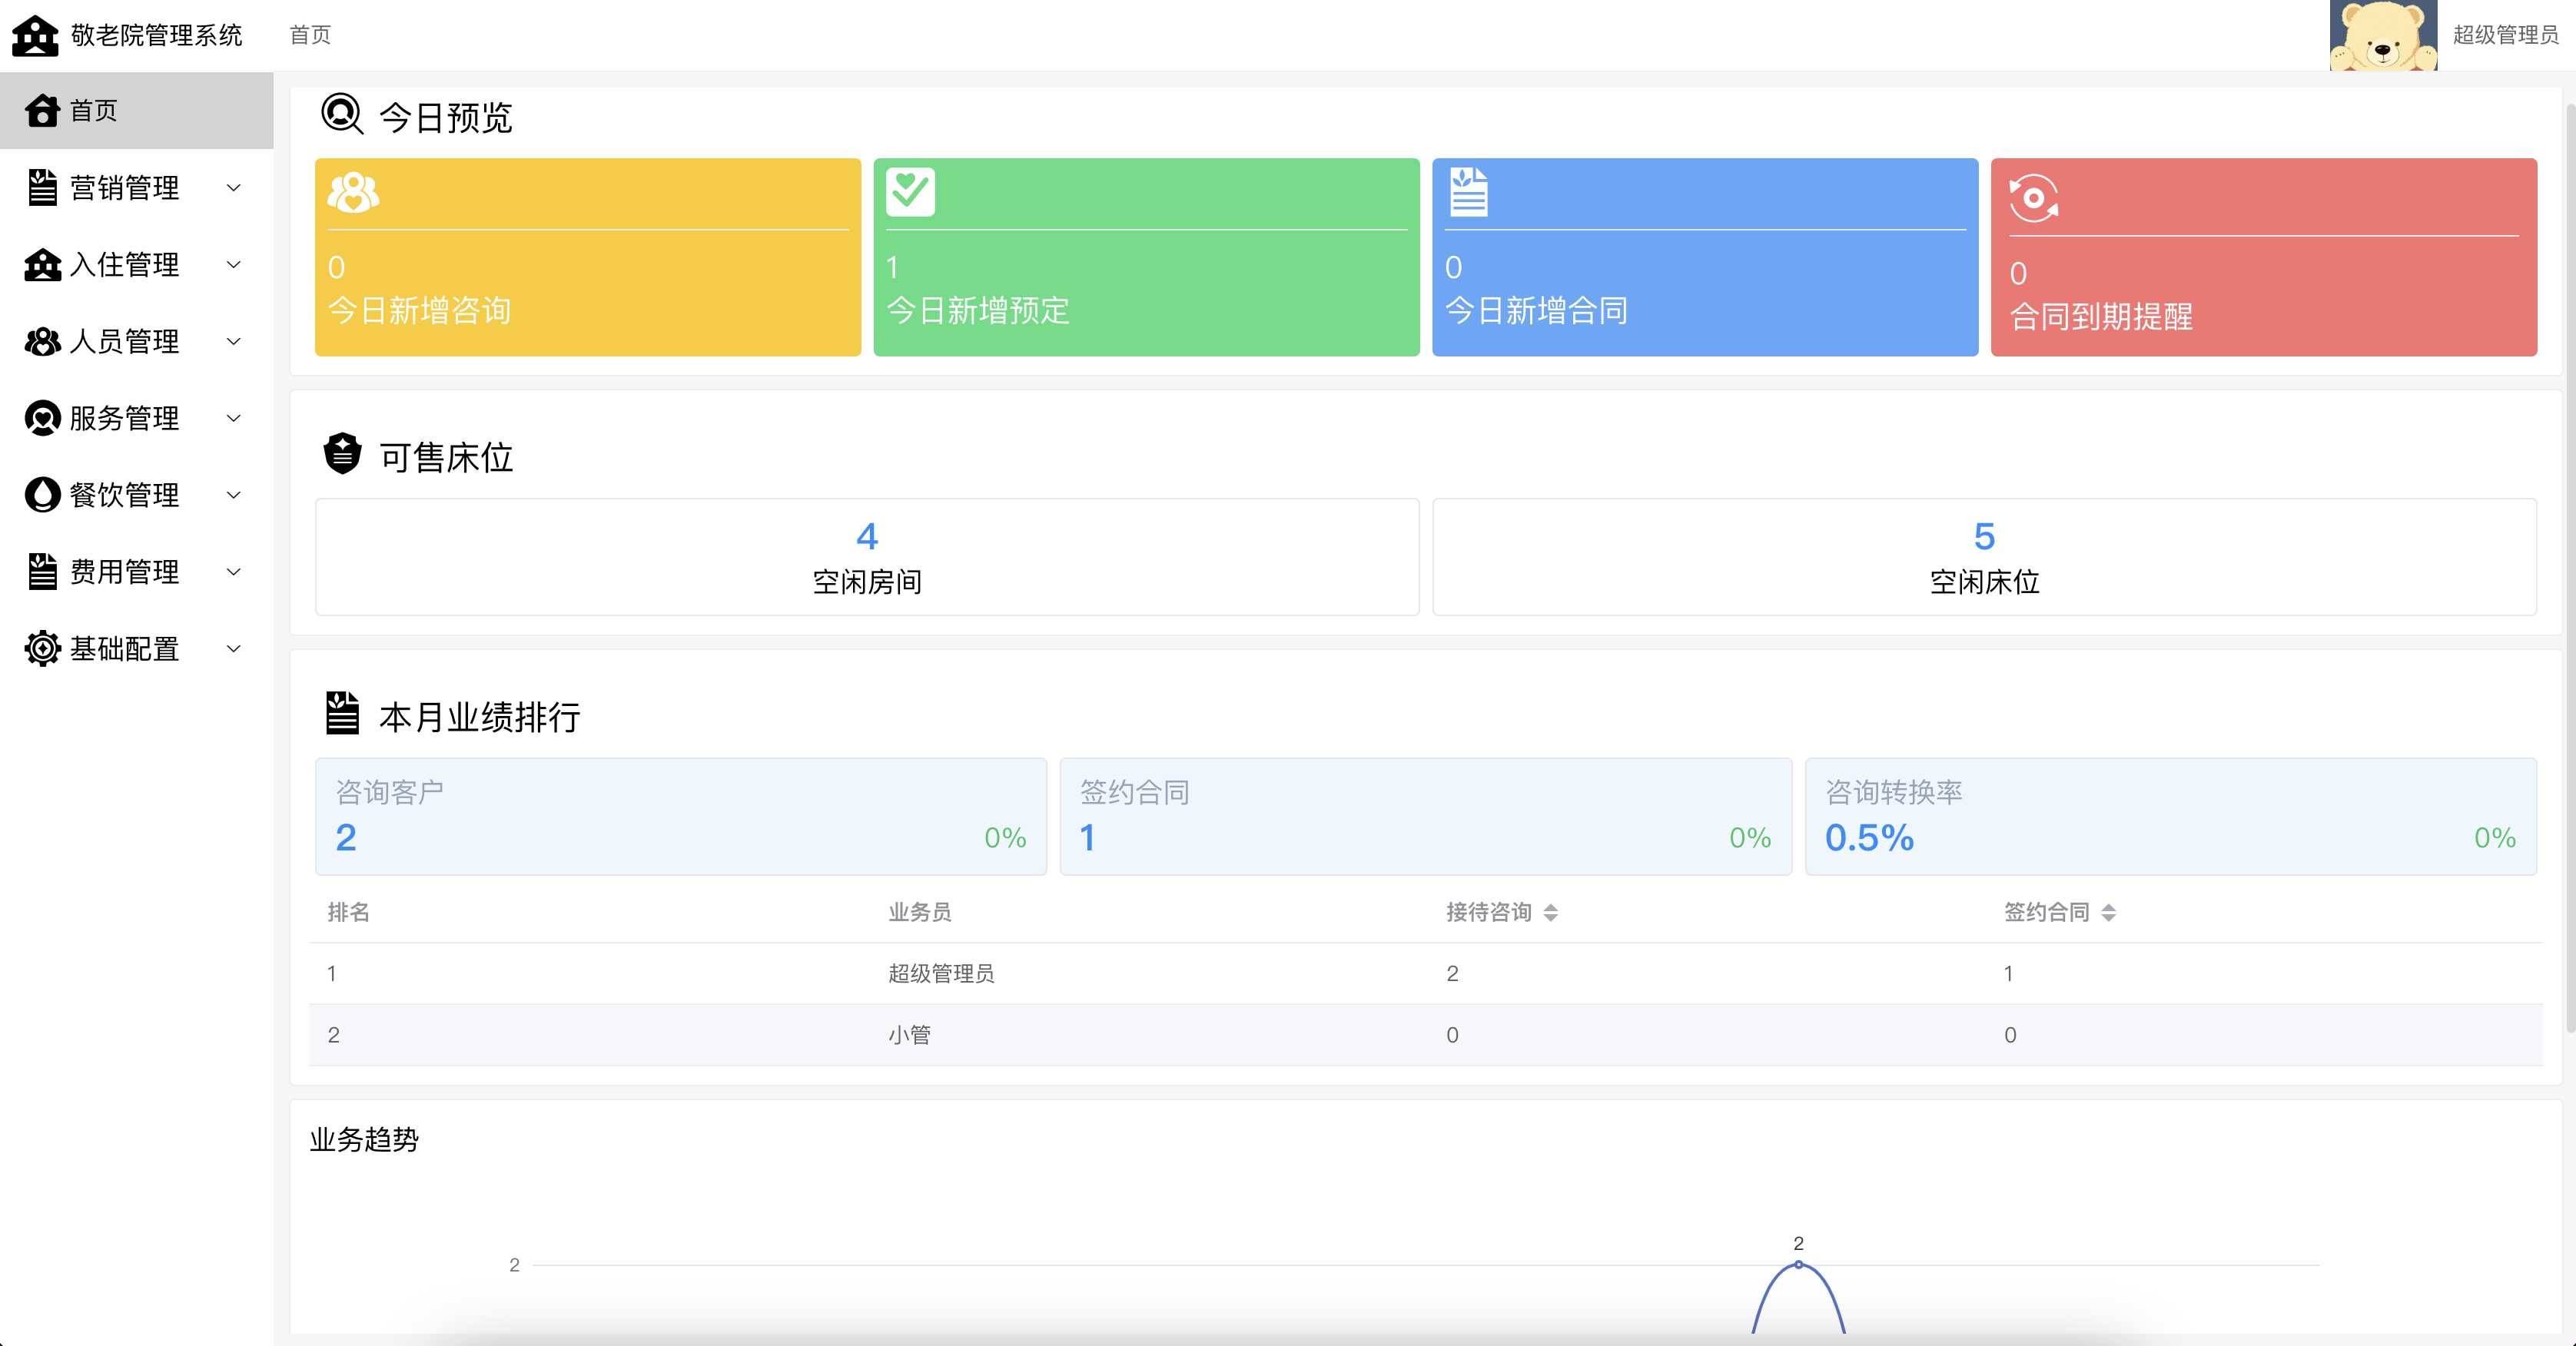Click the 餐饮管理 droplet icon
This screenshot has height=1346, width=2576.
[42, 495]
